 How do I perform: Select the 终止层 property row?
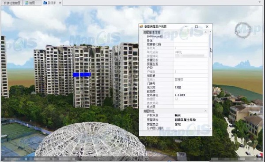click(x=175, y=107)
